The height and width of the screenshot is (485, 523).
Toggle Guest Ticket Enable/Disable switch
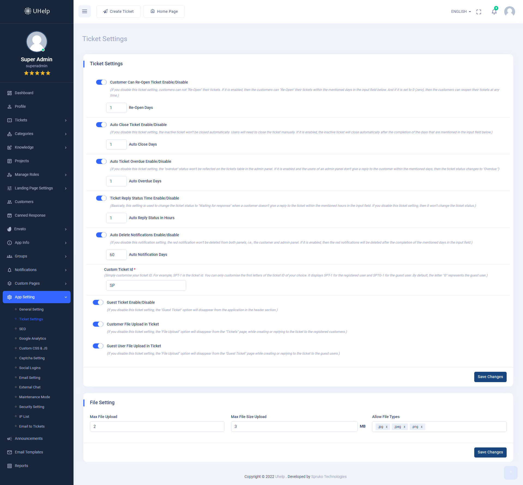[98, 302]
